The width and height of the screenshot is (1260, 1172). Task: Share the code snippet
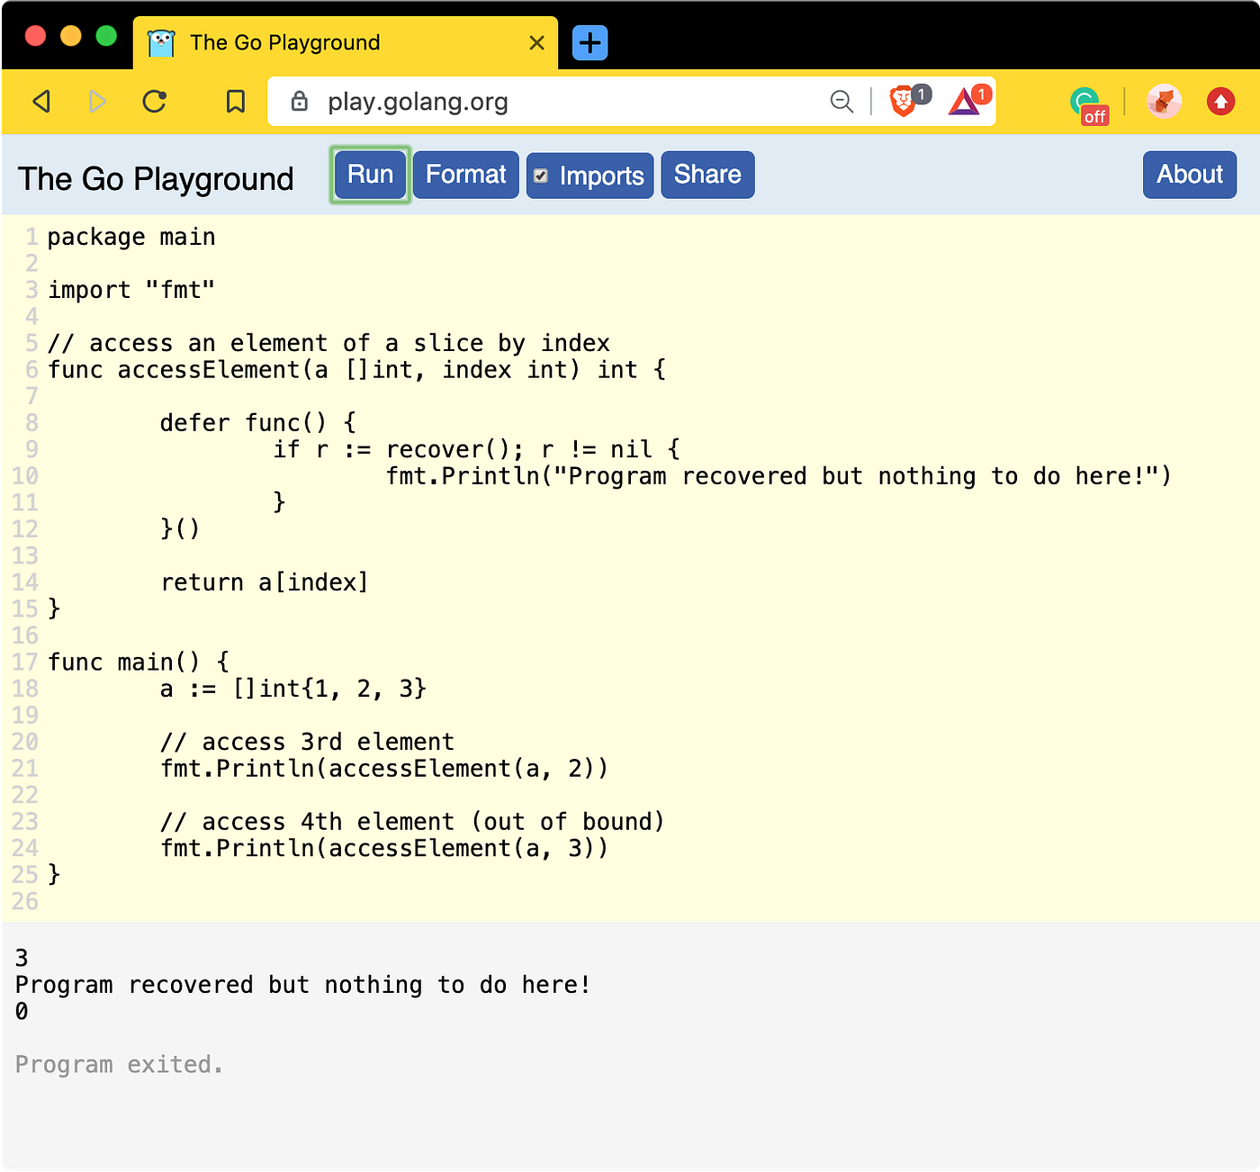click(x=706, y=174)
